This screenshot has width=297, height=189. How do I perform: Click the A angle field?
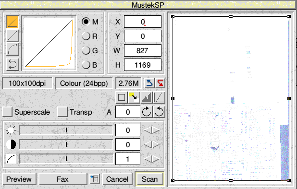coord(128,112)
